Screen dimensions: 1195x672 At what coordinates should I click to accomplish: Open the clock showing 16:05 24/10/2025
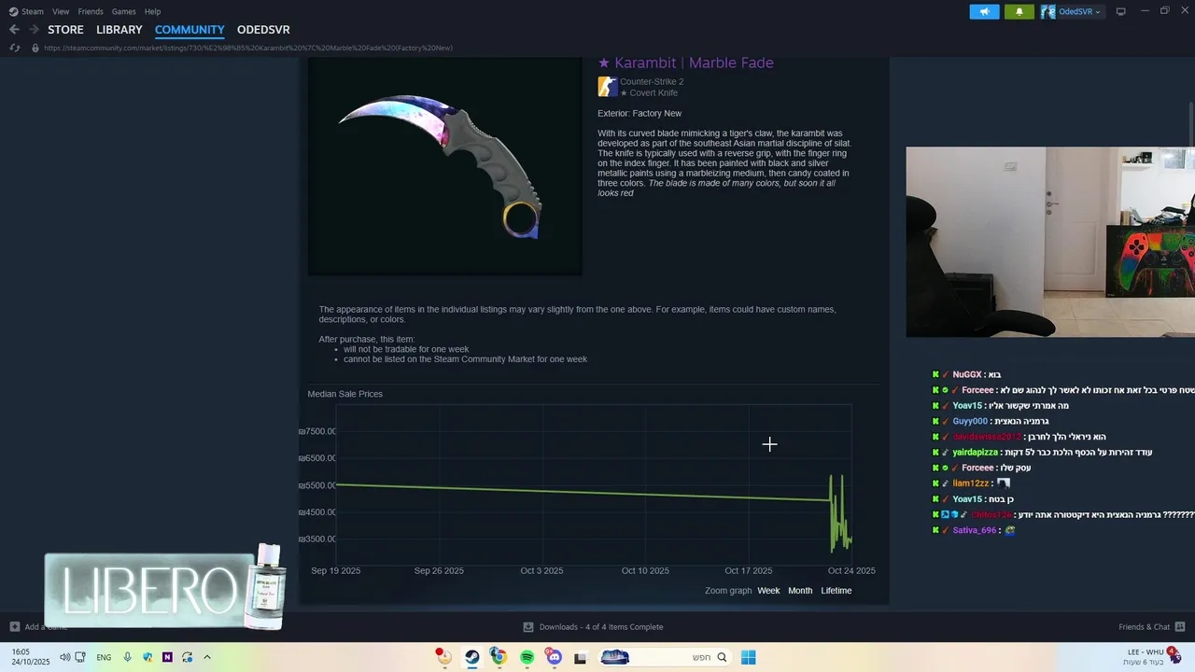click(x=31, y=657)
